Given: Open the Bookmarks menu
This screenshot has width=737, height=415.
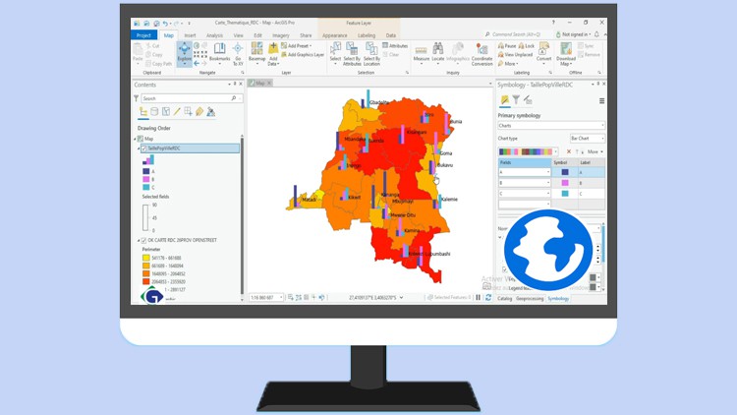Looking at the screenshot, I should pyautogui.click(x=219, y=52).
